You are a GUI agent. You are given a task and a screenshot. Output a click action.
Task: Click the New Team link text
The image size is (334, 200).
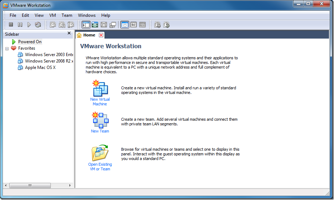100,131
